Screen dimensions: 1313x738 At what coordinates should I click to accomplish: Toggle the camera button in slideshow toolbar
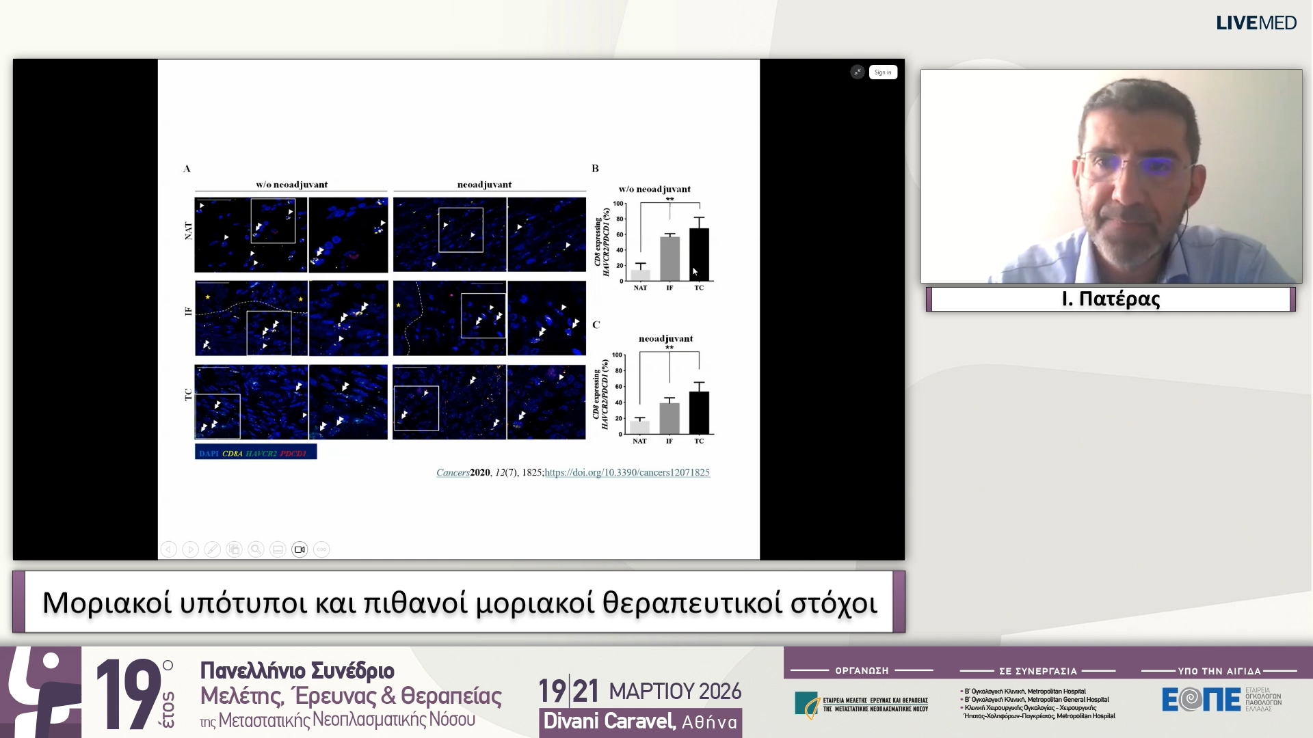pyautogui.click(x=300, y=549)
